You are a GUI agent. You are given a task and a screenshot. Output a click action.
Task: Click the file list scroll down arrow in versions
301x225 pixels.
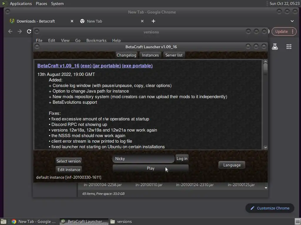pyautogui.click(x=266, y=188)
